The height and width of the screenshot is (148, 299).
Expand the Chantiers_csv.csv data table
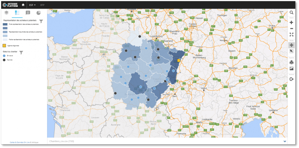pos(284,141)
